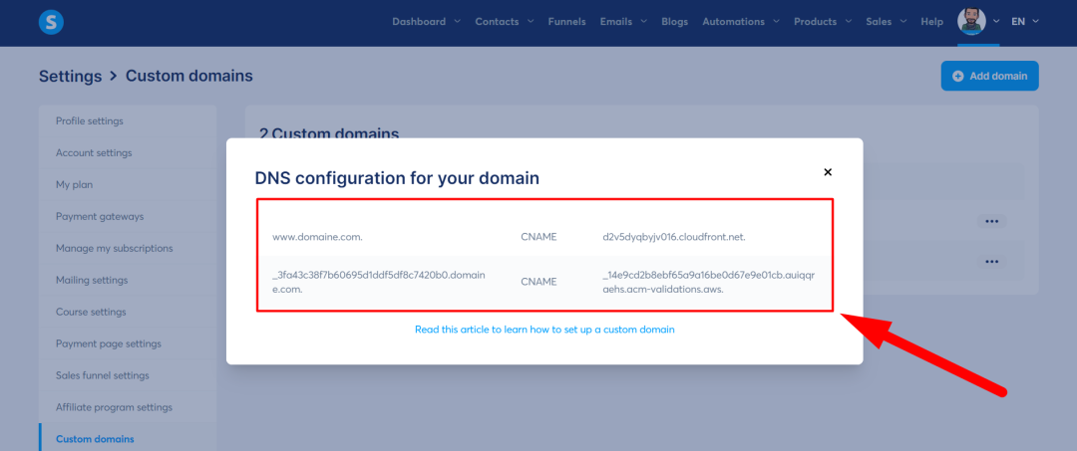Screen dimensions: 1077x451
Task: Click the systeme.io S logo
Action: coord(52,23)
